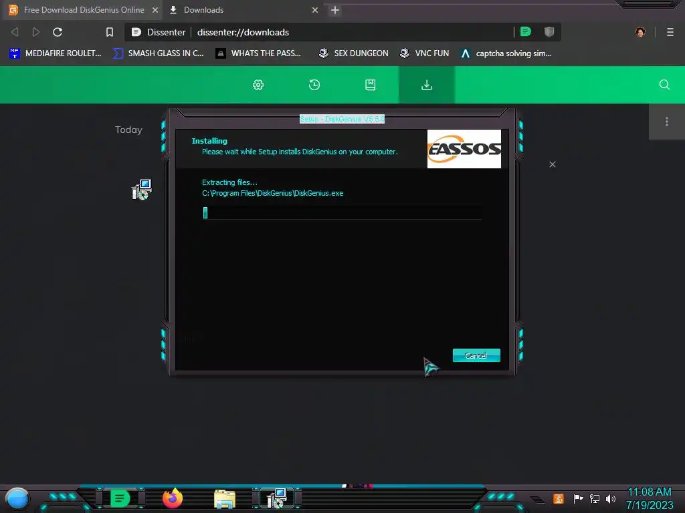Open the user profile avatar

640,32
